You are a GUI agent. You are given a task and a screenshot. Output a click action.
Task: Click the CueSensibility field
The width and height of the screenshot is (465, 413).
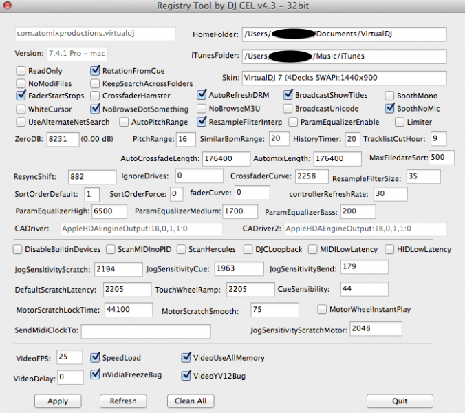(365, 288)
